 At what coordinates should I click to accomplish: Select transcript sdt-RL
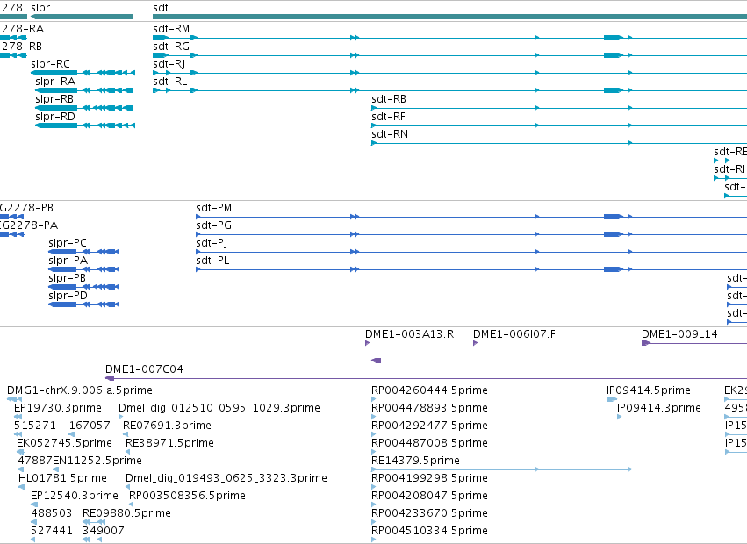coord(170,82)
